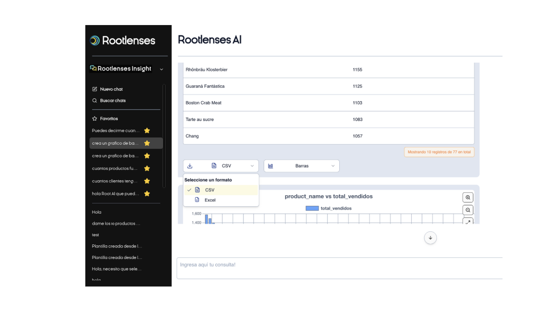Image resolution: width=555 pixels, height=323 pixels.
Task: Select the bar chart icon next to Barras
Action: click(270, 165)
